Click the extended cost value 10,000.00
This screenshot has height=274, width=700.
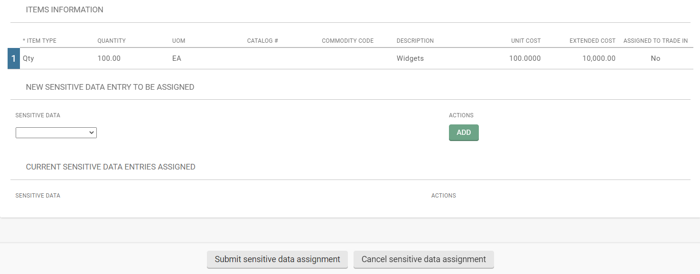599,58
